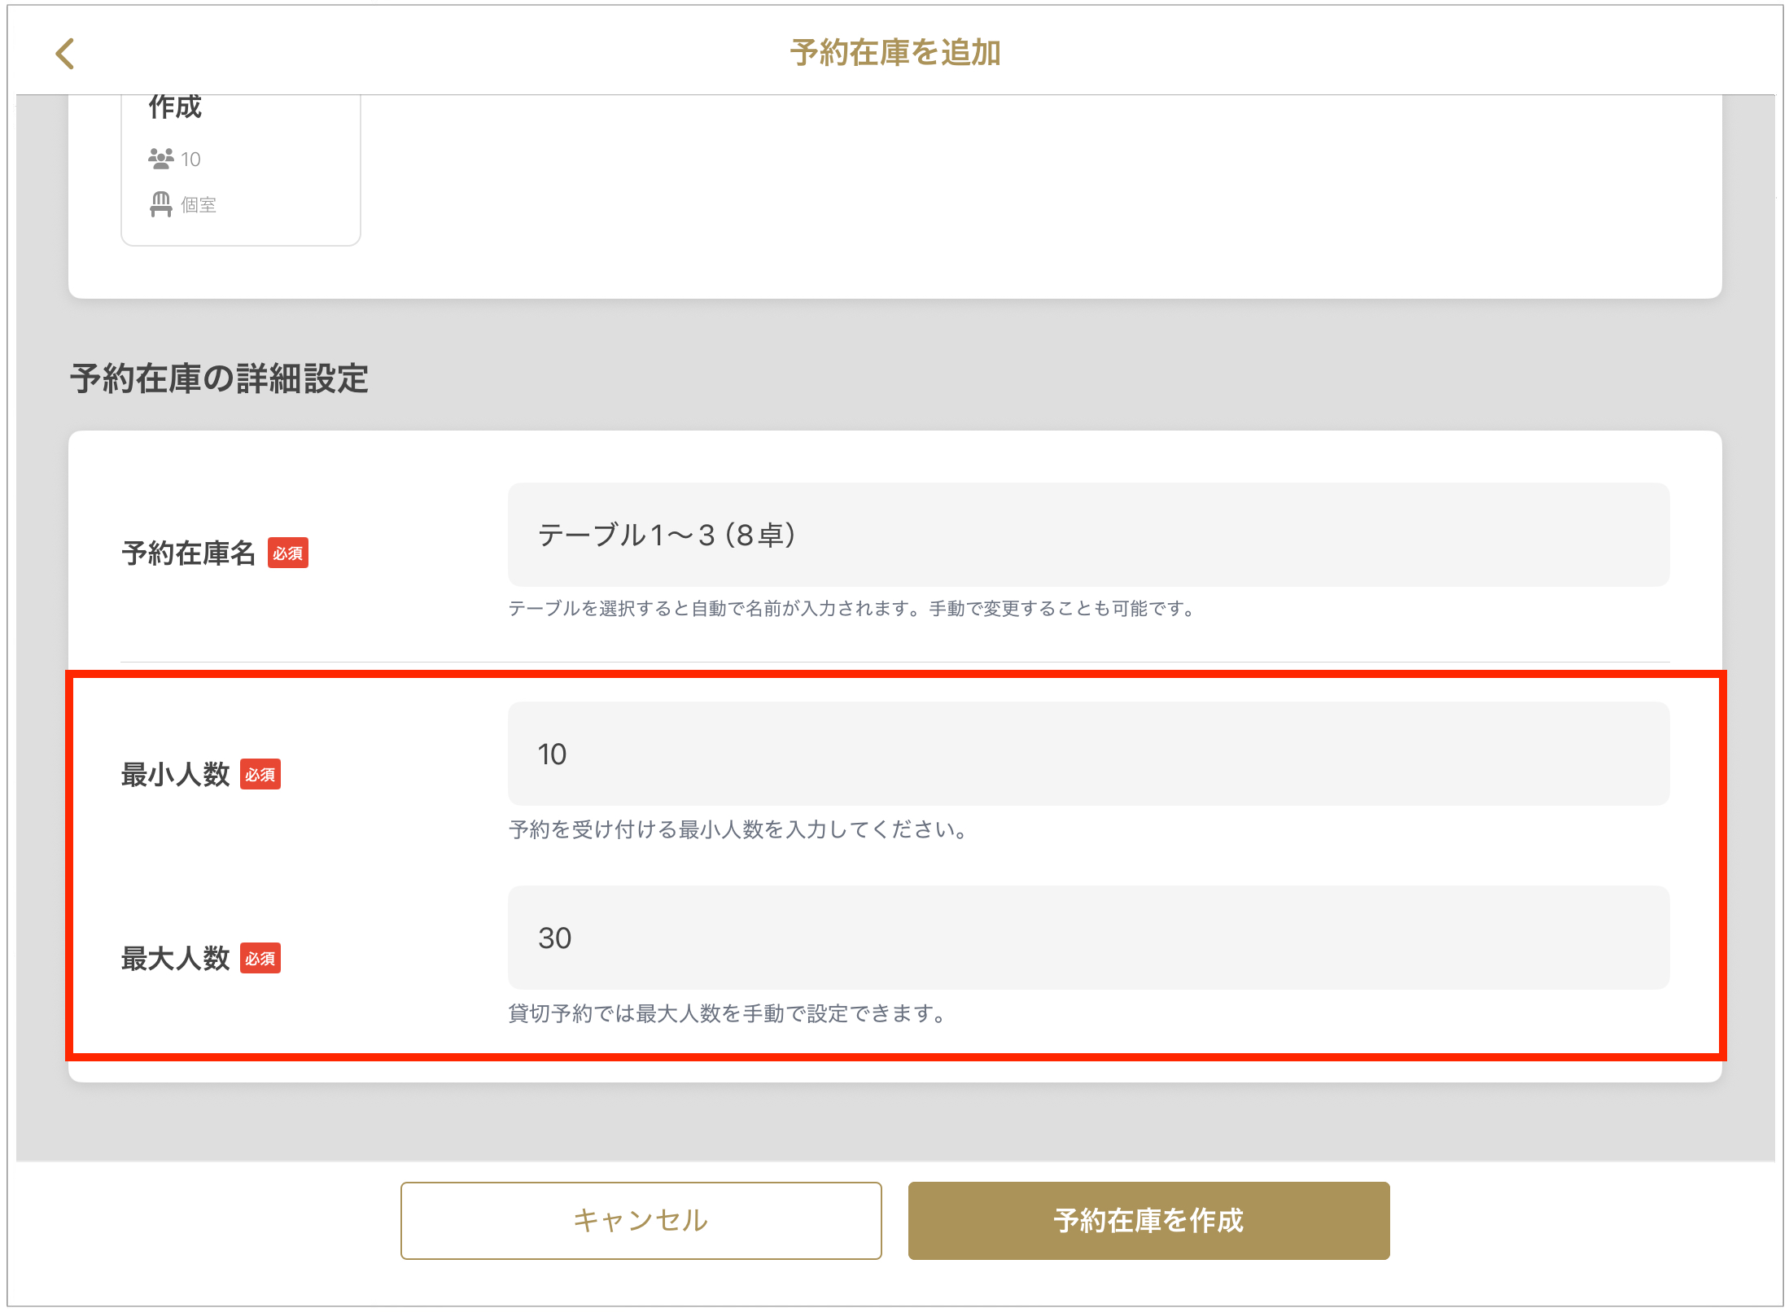1789x1312 pixels.
Task: Click helper text about automatic table name entry
Action: pyautogui.click(x=852, y=609)
